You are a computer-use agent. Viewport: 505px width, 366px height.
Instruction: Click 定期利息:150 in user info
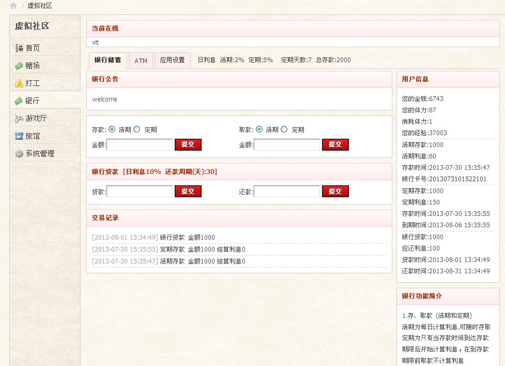[x=421, y=202]
